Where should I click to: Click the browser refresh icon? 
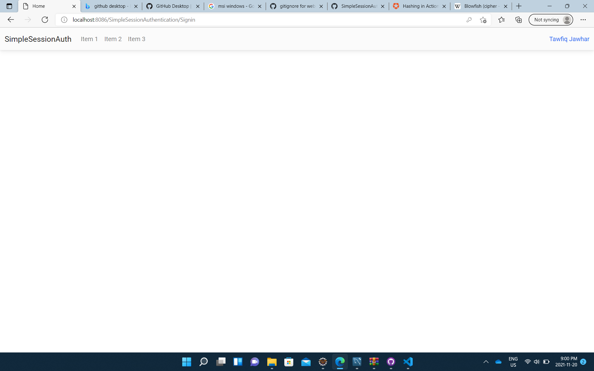(x=45, y=20)
